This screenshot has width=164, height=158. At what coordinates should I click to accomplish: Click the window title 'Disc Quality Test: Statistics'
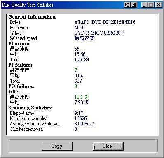(28, 5)
